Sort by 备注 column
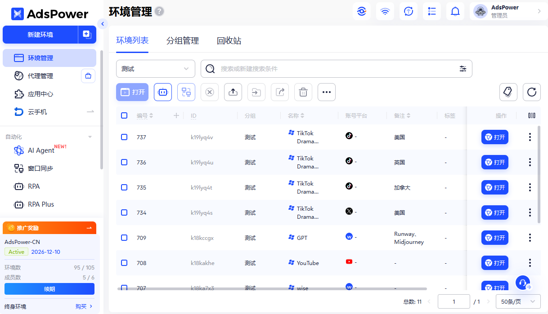This screenshot has width=548, height=314. [409, 115]
